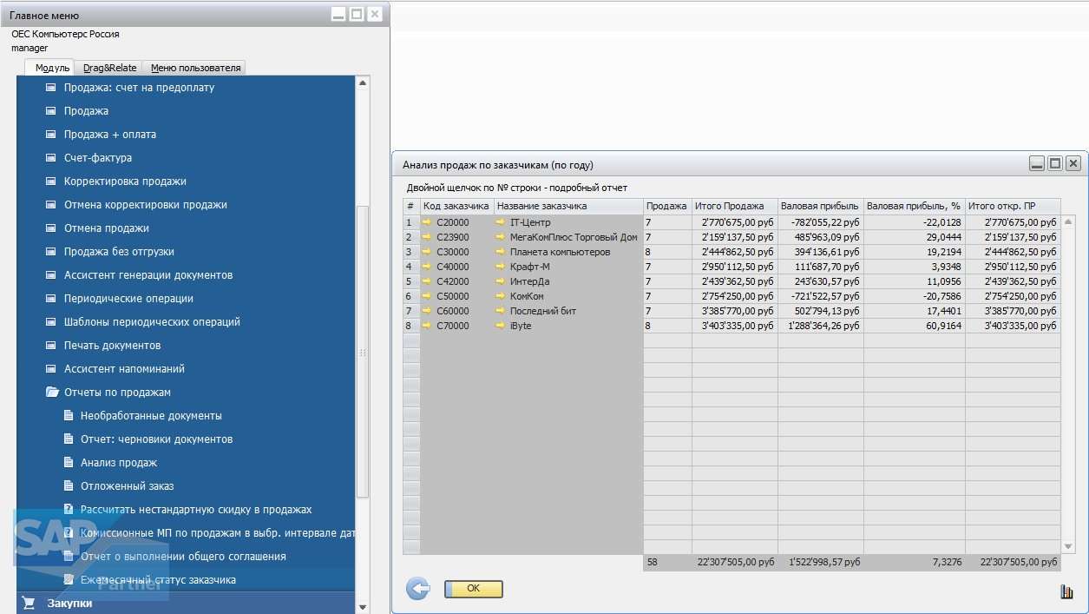Open link arrow for customer code C23900
Viewport: 1089px width, 614px height.
click(x=427, y=237)
